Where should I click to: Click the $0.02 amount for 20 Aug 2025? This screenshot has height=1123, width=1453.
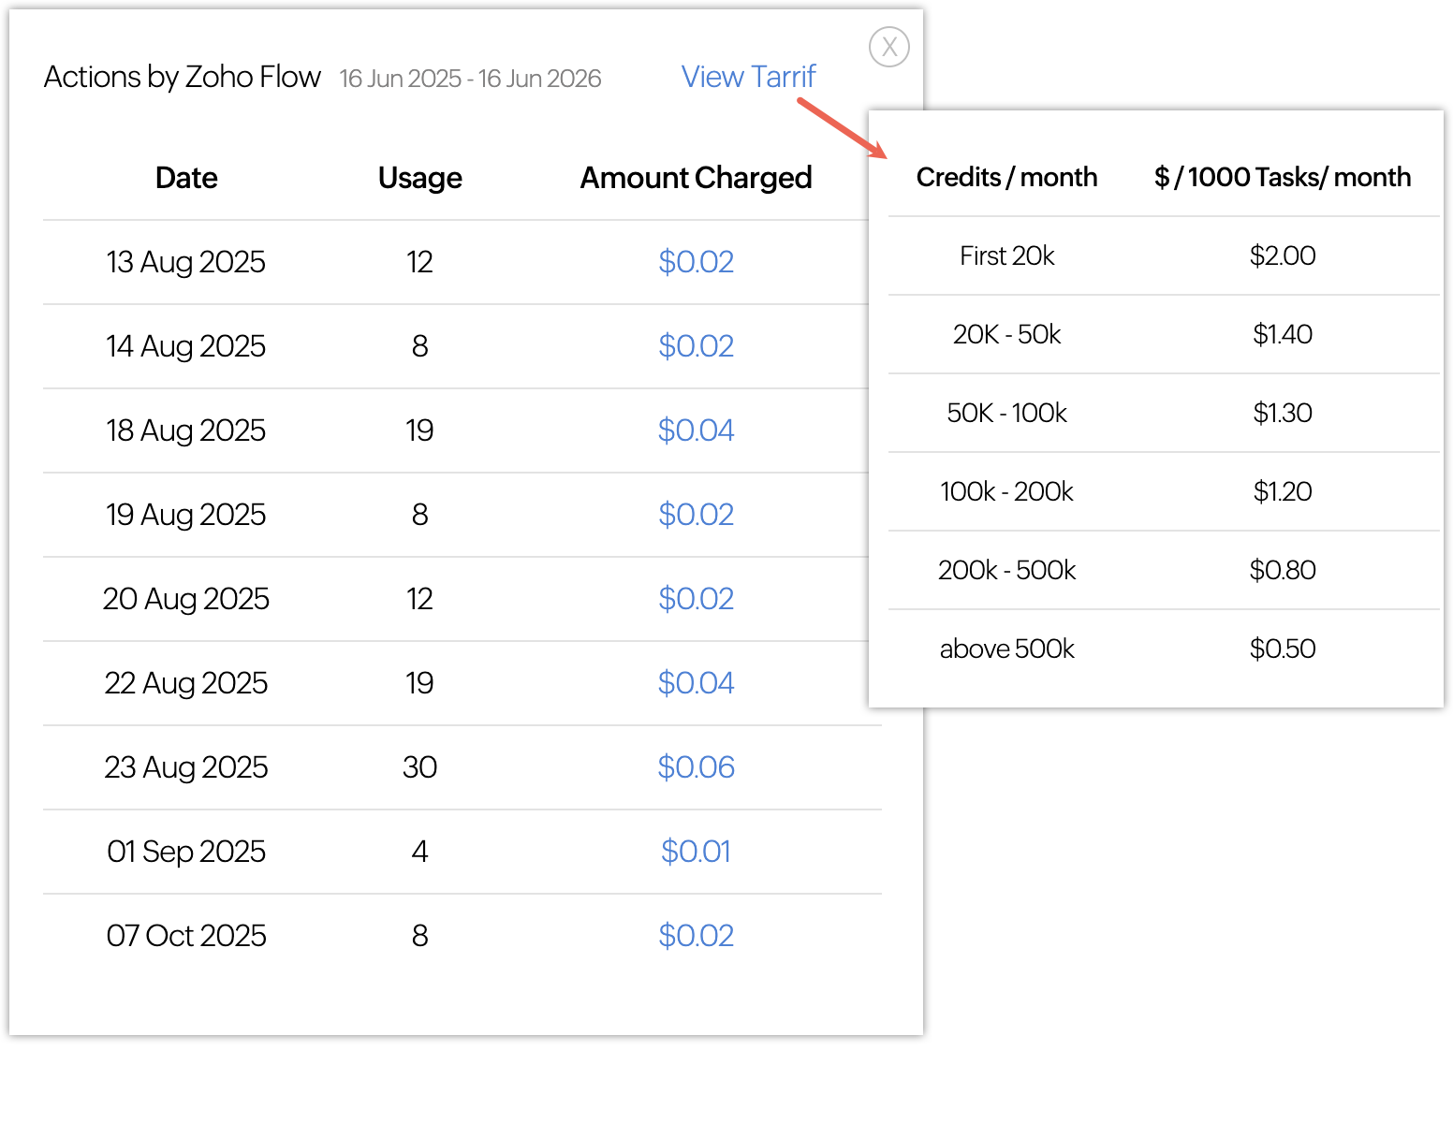(696, 599)
